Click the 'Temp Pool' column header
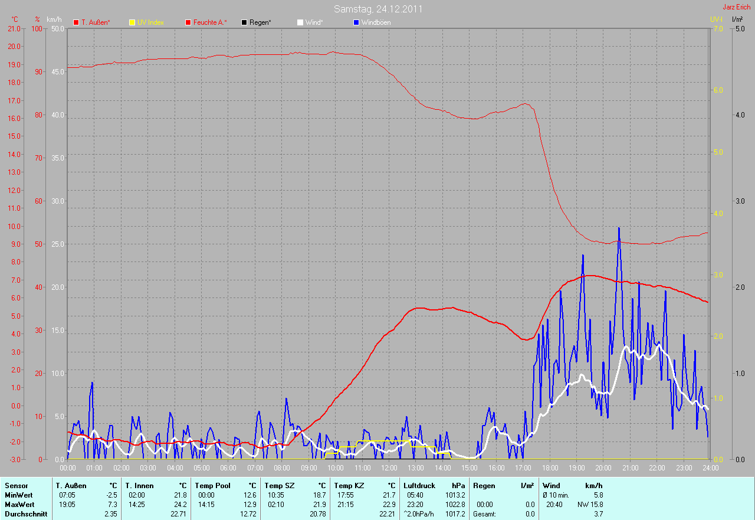This screenshot has width=755, height=520. (214, 486)
